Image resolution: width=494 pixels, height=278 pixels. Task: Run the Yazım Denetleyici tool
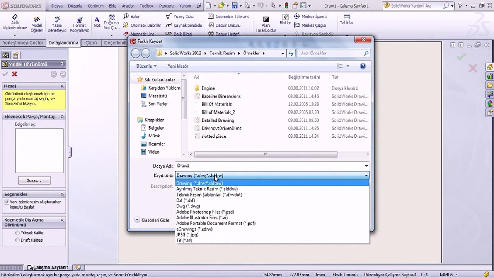(57, 24)
